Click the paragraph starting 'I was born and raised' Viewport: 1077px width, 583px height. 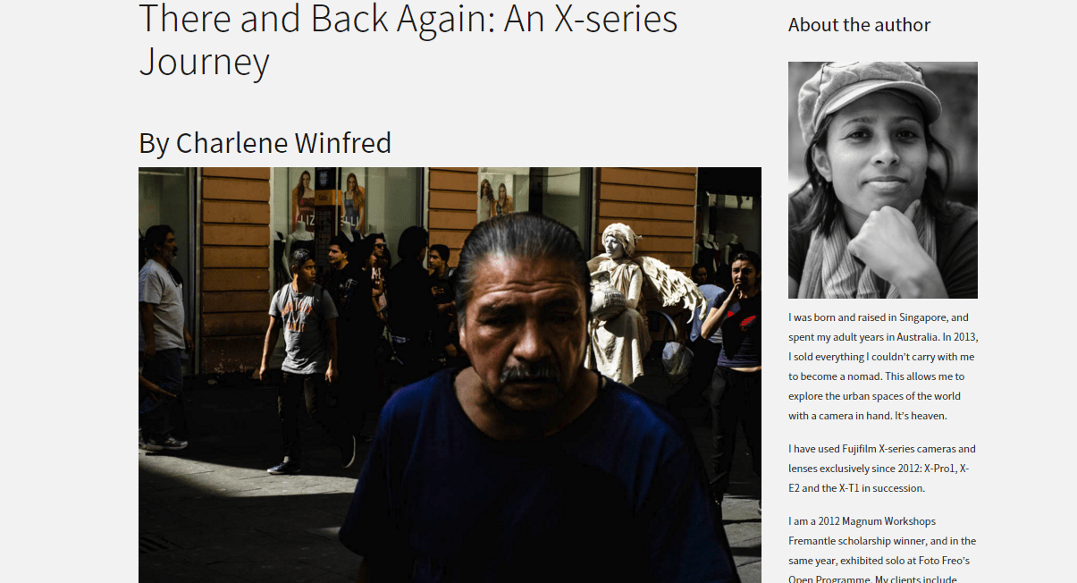pyautogui.click(x=883, y=367)
